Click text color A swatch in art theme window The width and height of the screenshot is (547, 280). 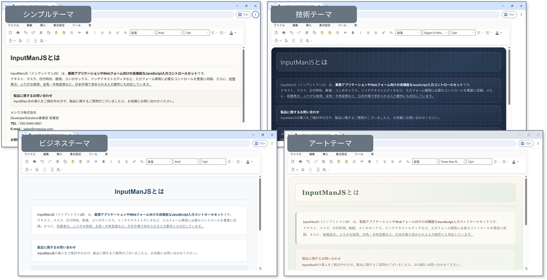[514, 162]
